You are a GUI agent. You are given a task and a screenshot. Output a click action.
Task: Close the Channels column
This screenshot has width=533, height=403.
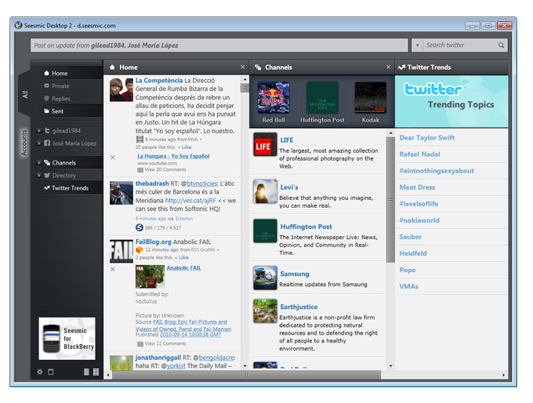[388, 67]
